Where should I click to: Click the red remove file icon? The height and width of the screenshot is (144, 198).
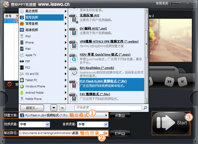pos(10,84)
